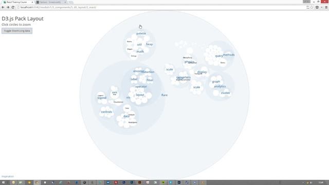Zoom into the converters circle
This screenshot has height=185, width=329.
click(184, 77)
